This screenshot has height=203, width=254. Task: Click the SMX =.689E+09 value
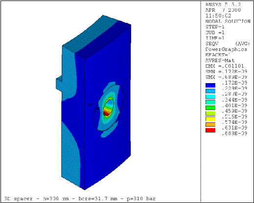click(226, 77)
